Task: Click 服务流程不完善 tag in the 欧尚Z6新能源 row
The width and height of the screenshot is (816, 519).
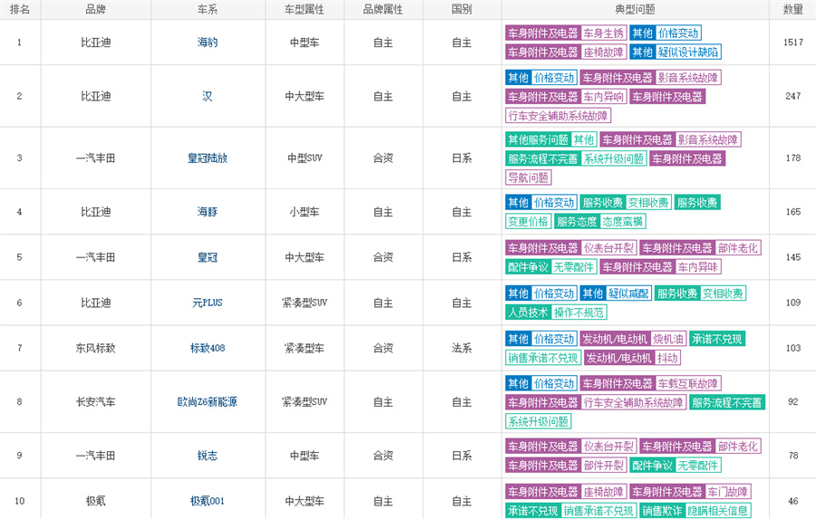Action: coord(726,402)
